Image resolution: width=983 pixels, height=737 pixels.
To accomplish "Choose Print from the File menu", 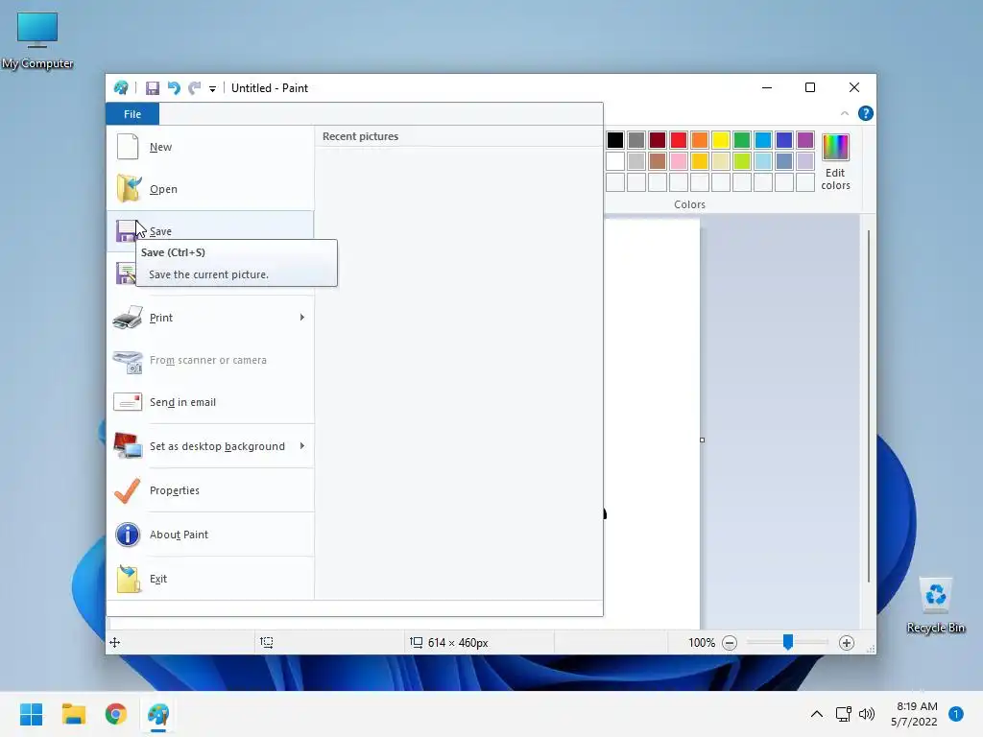I will (x=210, y=317).
